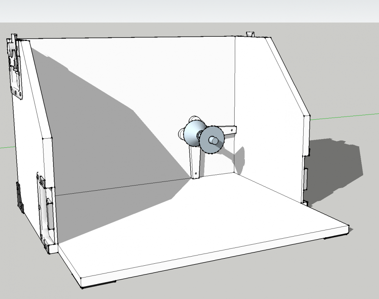Select the recessed handle on the left panel
The image size is (379, 299).
click(46, 213)
